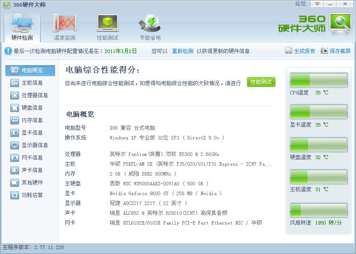
Task: Click the 主板温度 temperature bar
Action: (x=319, y=176)
